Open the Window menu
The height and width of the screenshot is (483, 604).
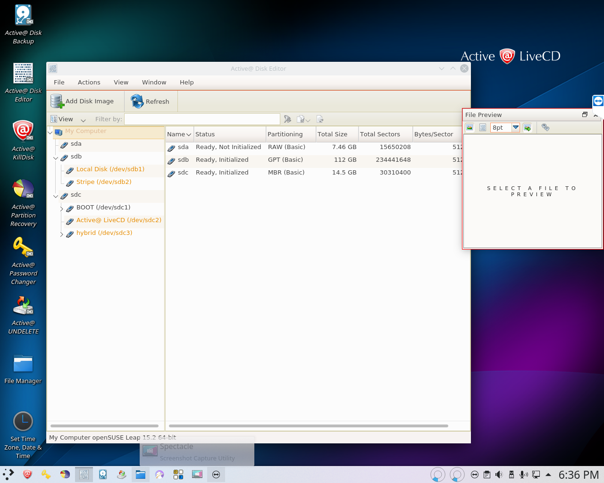(154, 82)
